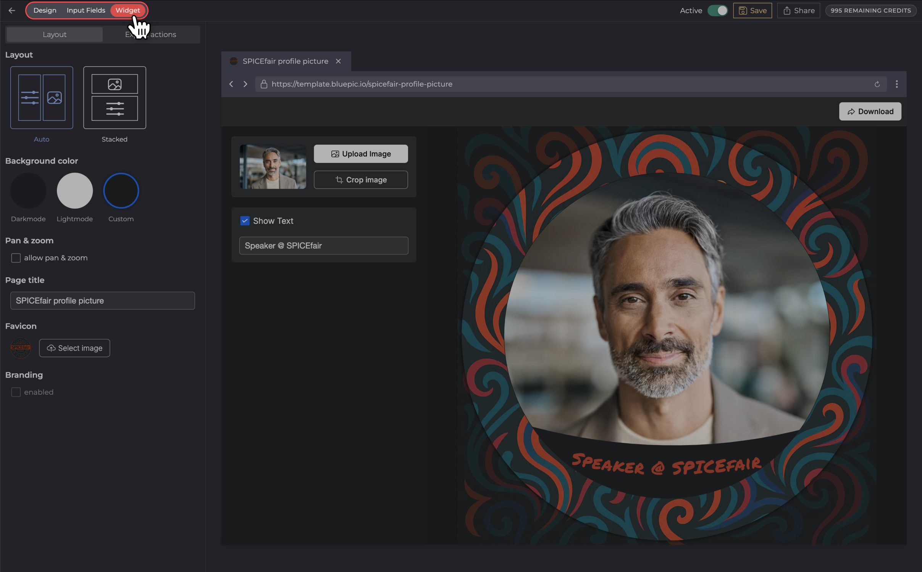
Task: Enable allow pan & zoom checkbox
Action: (16, 258)
